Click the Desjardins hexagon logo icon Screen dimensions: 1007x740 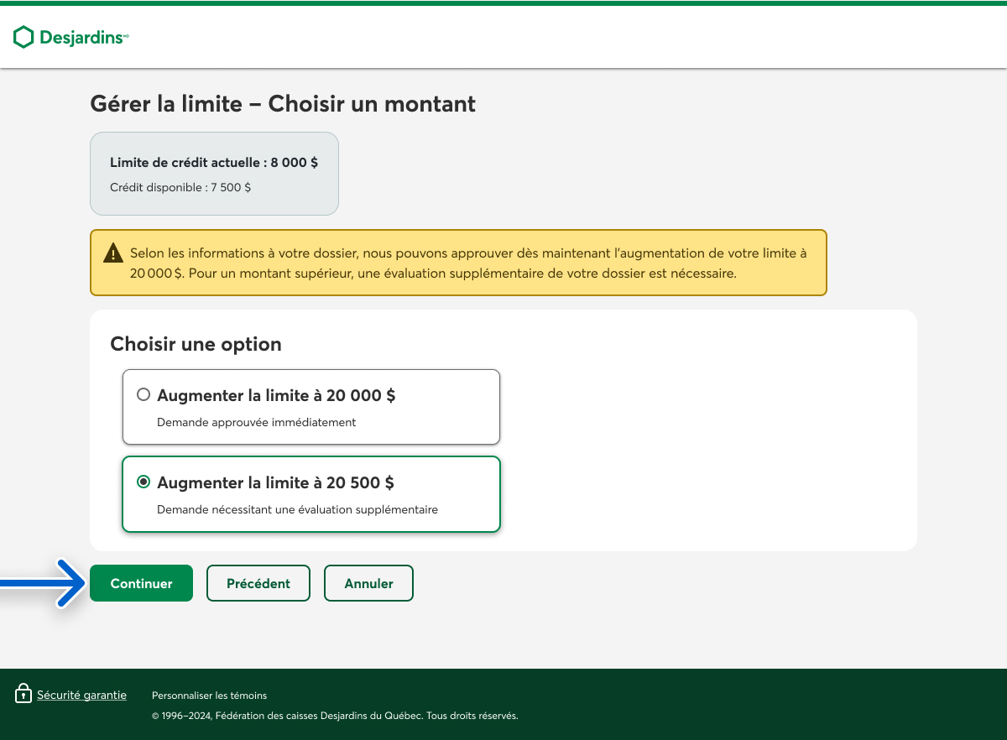[23, 37]
